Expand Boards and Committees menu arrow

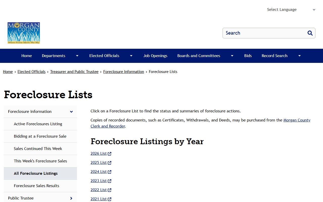pos(232,56)
